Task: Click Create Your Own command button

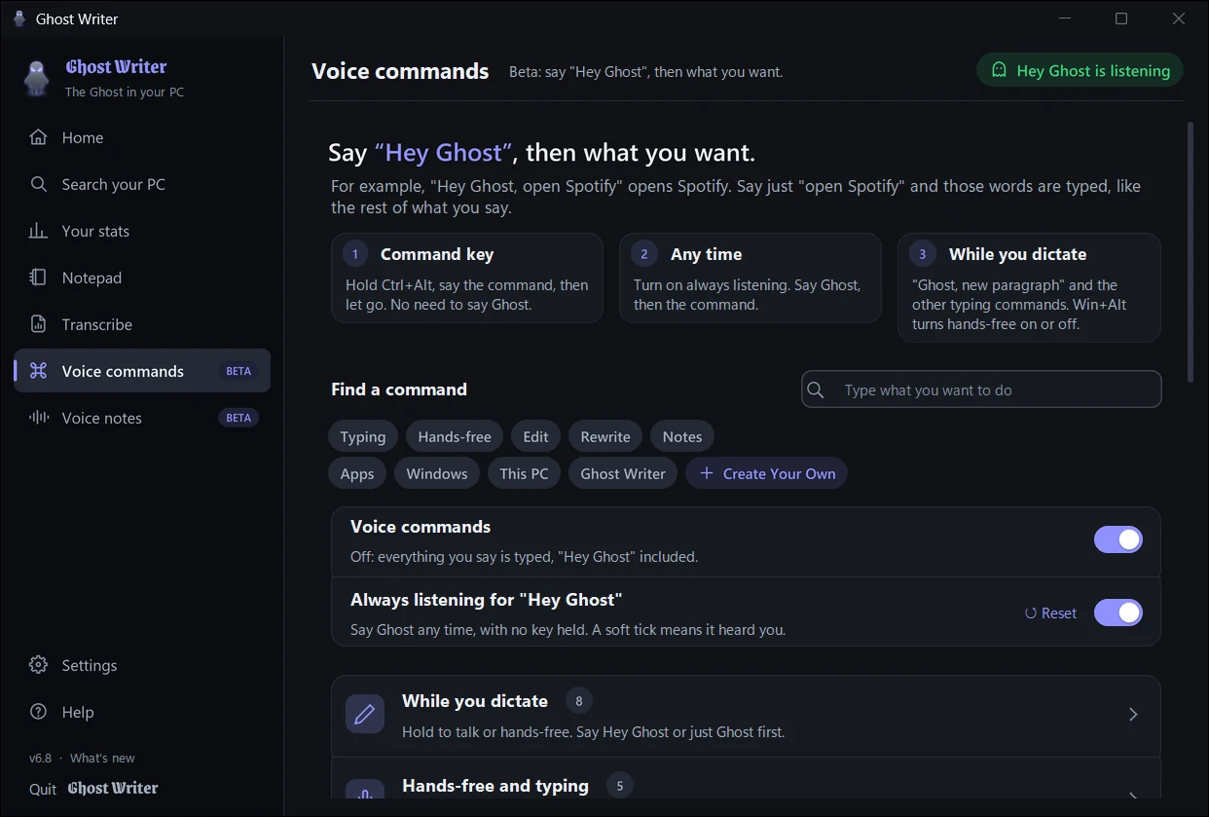Action: pyautogui.click(x=767, y=473)
